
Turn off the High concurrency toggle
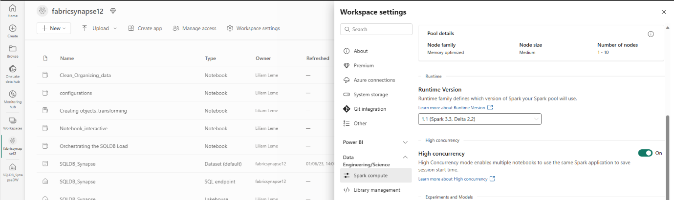coord(645,153)
